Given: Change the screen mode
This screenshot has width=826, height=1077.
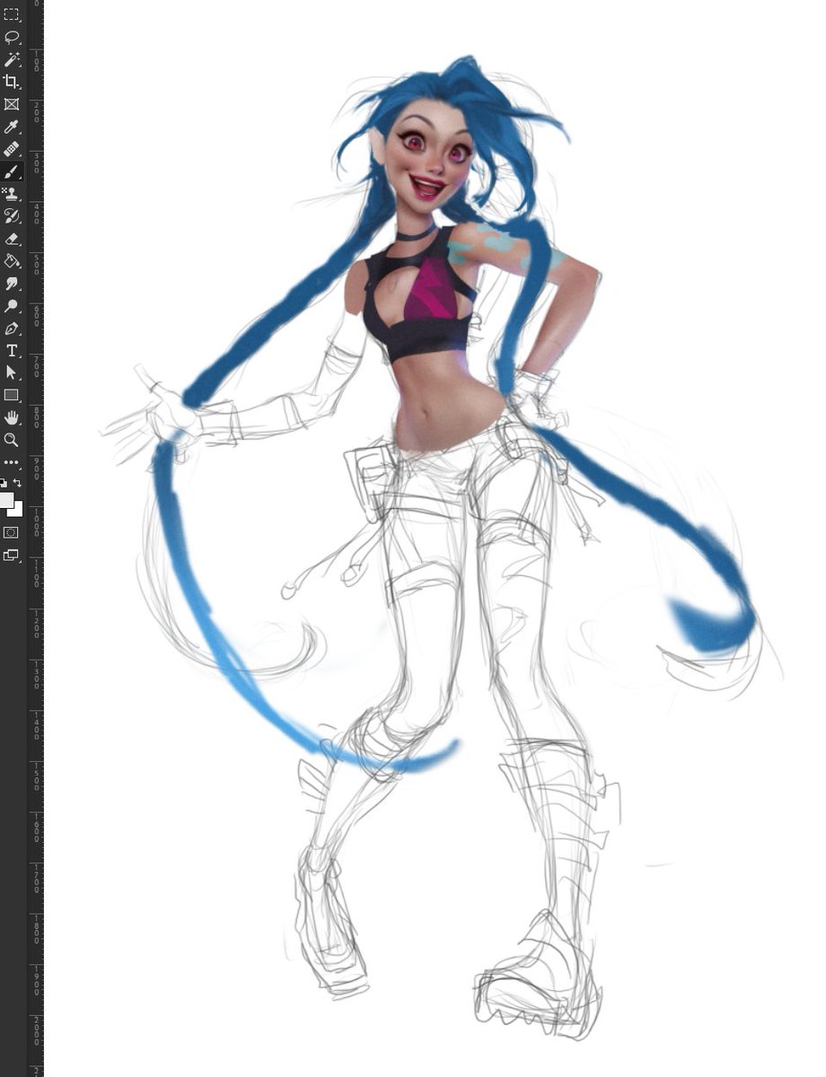Looking at the screenshot, I should [x=11, y=556].
